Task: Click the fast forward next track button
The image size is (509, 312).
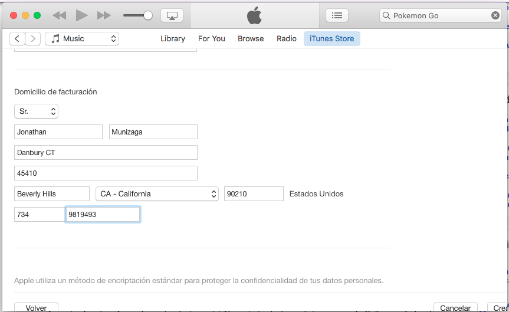Action: (104, 16)
